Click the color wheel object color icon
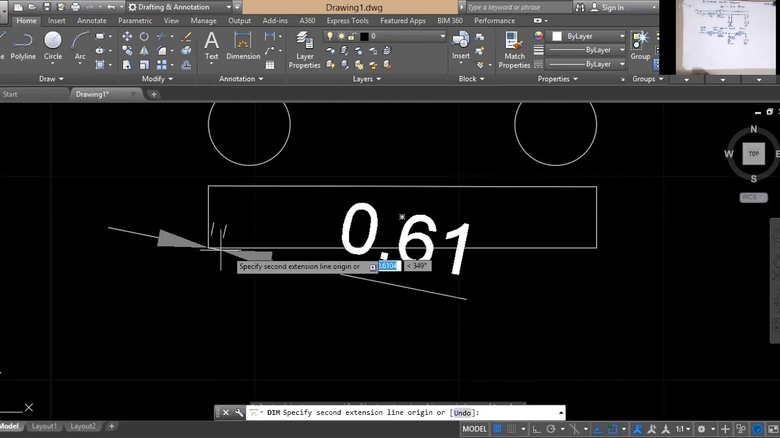The height and width of the screenshot is (438, 780). click(x=539, y=36)
